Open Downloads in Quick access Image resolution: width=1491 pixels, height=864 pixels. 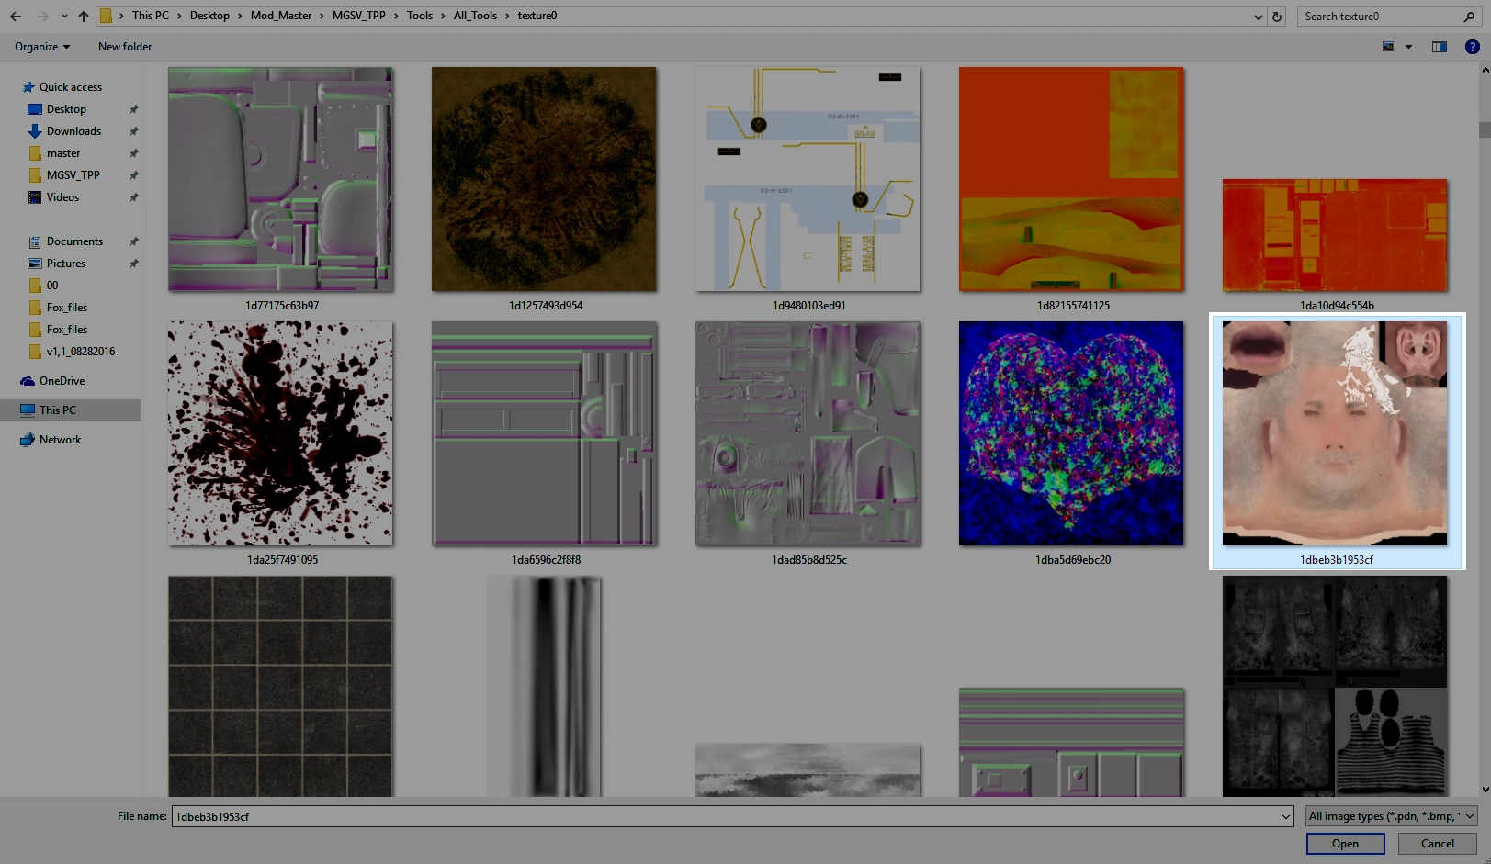73,131
